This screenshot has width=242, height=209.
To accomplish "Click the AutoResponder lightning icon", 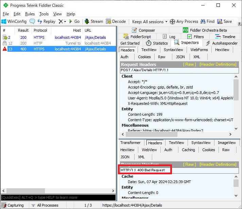I will pyautogui.click(x=208, y=43).
